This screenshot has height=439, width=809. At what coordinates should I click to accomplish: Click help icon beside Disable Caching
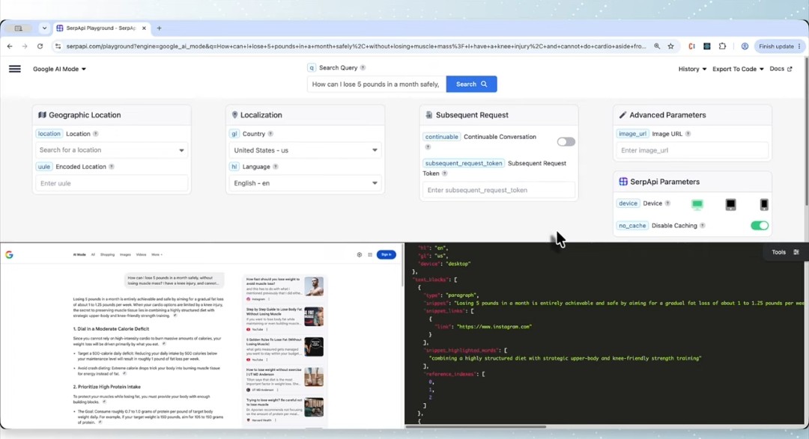[702, 225]
